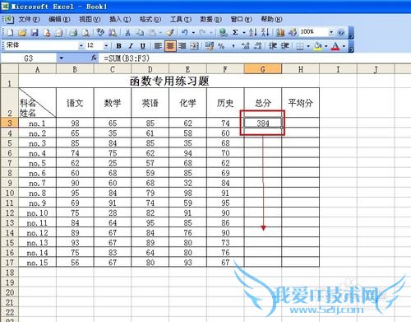Copy the selected cell
Screen dimensions: 411x322
[x=140, y=33]
